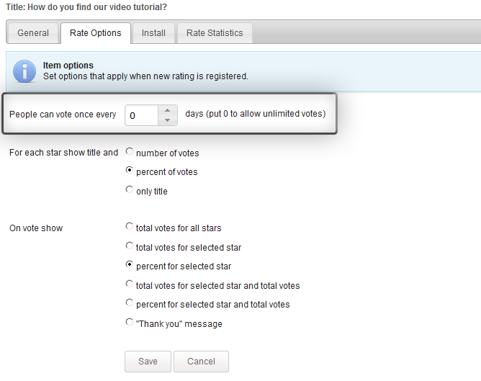This screenshot has height=381, width=481.
Task: Increase vote days with up arrow
Action: click(x=168, y=110)
